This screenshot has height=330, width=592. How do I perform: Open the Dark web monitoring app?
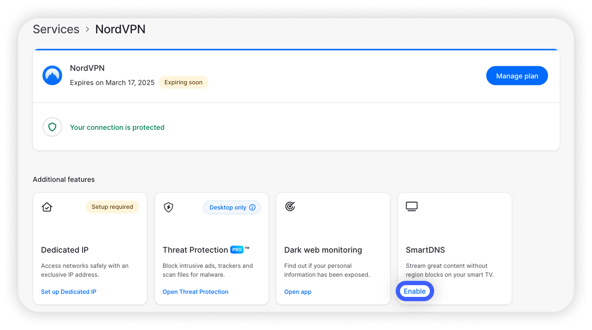click(x=298, y=292)
